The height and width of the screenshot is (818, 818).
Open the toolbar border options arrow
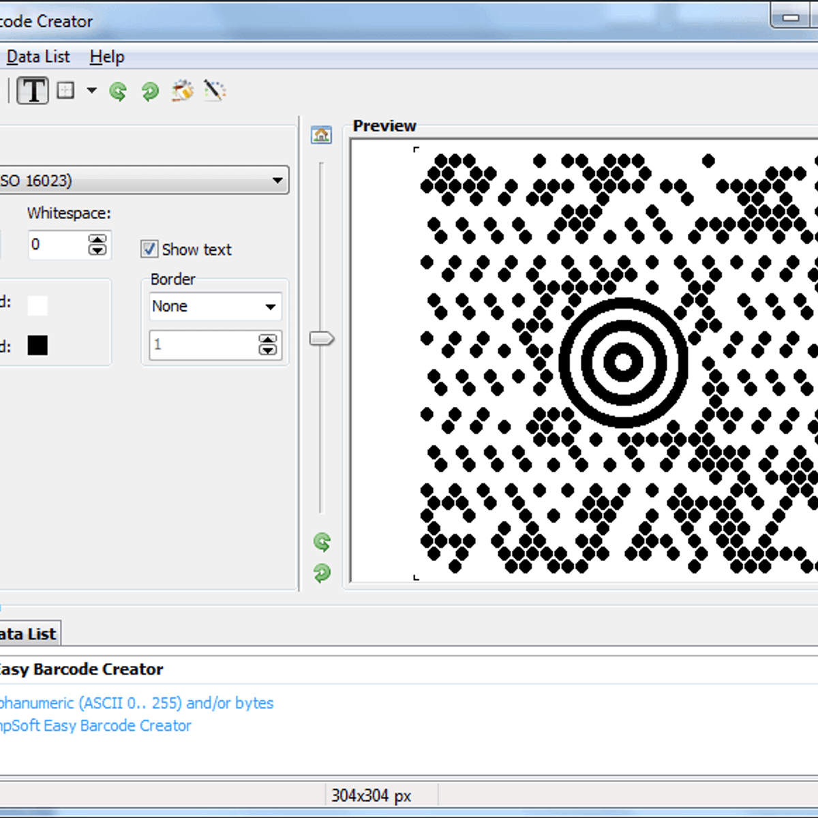[91, 90]
